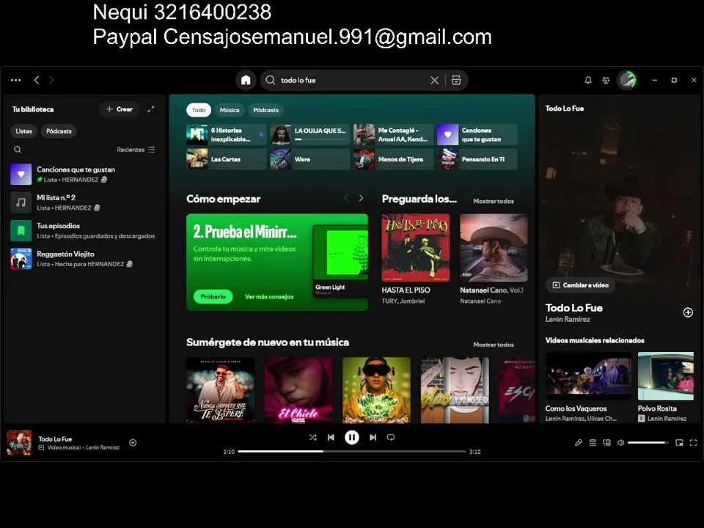
Task: Open Polvo Rosita related video
Action: coord(666,387)
